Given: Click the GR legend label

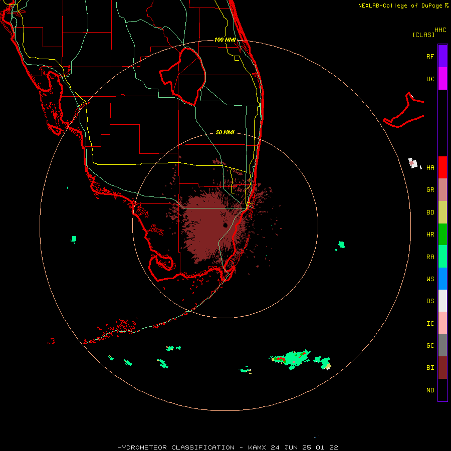Looking at the screenshot, I should (x=430, y=190).
